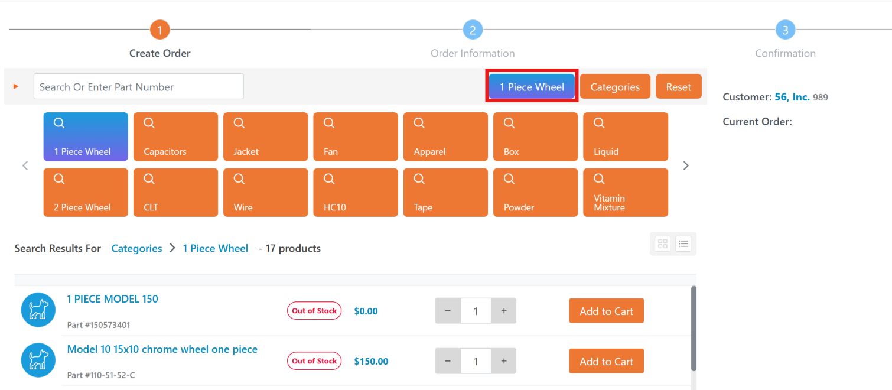Click the Categories button

point(615,87)
